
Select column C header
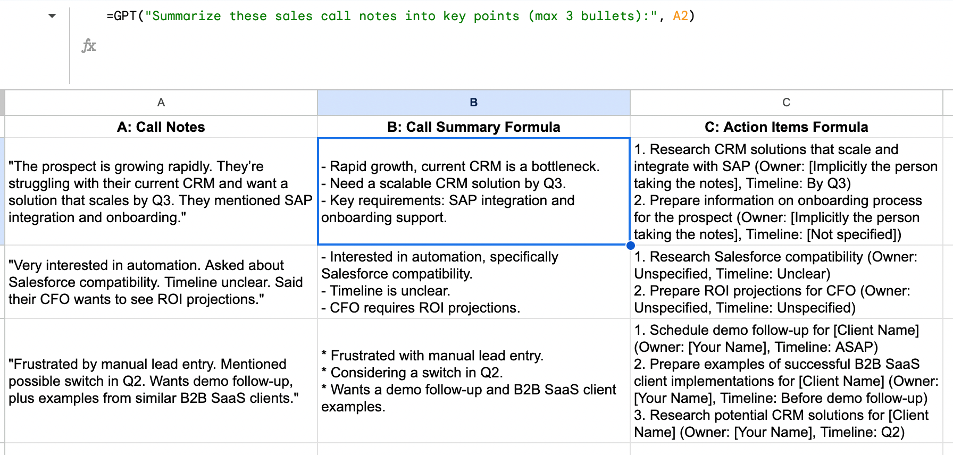(786, 103)
